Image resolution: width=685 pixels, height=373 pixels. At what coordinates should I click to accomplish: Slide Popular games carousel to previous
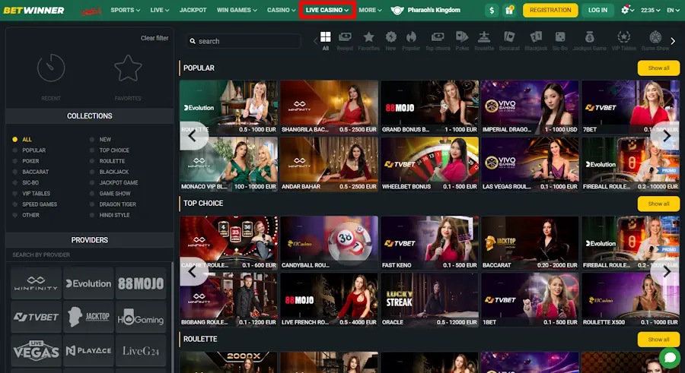[x=193, y=136]
